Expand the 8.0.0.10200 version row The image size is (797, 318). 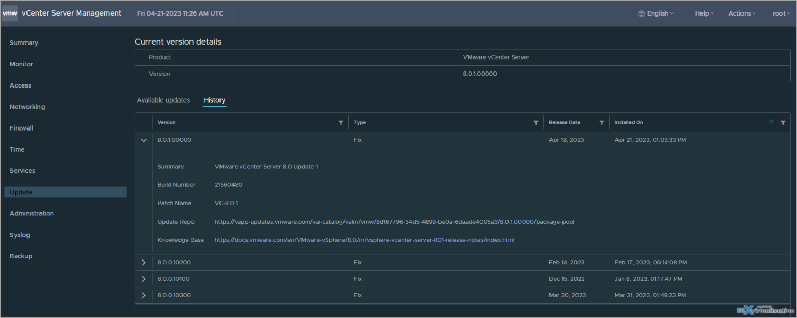(x=144, y=262)
